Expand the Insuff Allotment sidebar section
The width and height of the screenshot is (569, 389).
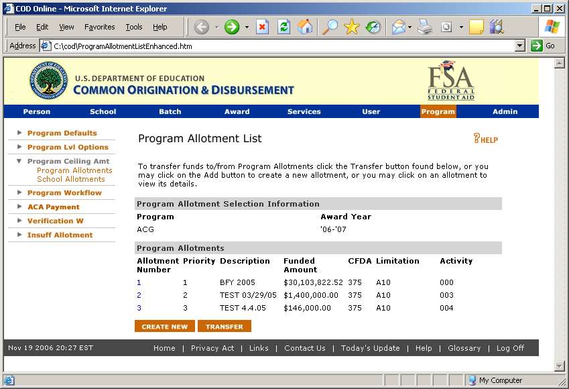click(x=60, y=235)
